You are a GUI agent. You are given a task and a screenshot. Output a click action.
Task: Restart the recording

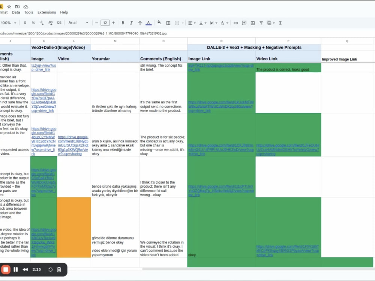[50, 269]
